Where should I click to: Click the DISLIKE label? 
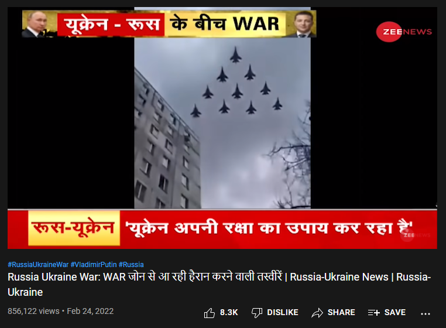pyautogui.click(x=283, y=312)
